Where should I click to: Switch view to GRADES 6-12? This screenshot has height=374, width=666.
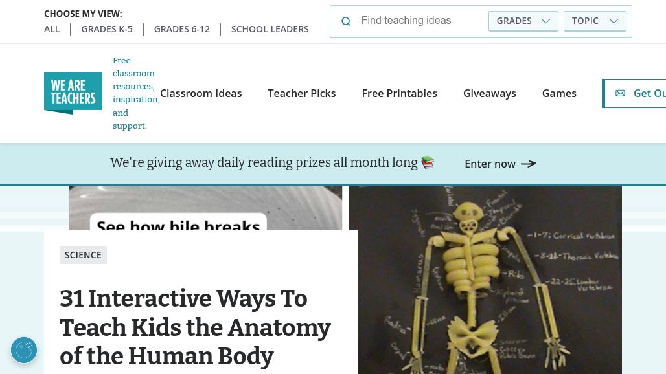182,29
